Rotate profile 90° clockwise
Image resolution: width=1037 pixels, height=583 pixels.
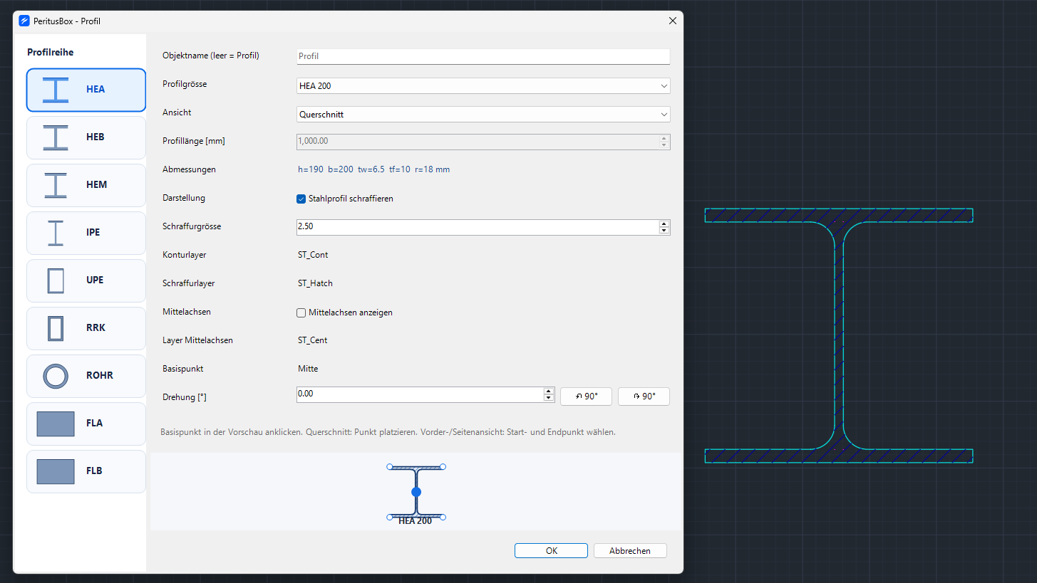click(x=644, y=396)
